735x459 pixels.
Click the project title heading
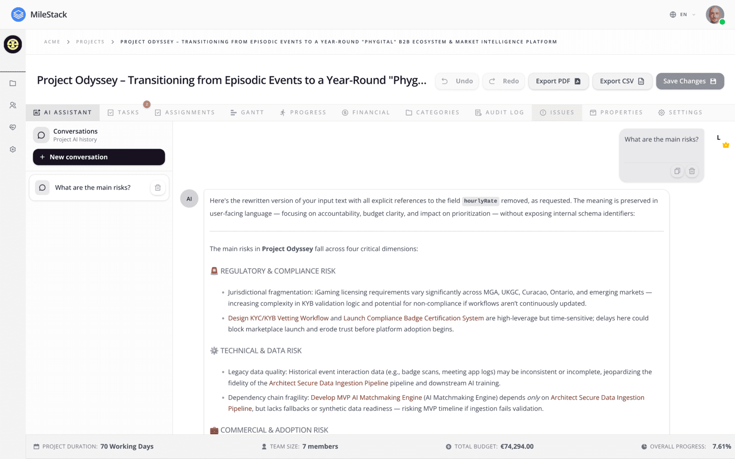pyautogui.click(x=232, y=80)
